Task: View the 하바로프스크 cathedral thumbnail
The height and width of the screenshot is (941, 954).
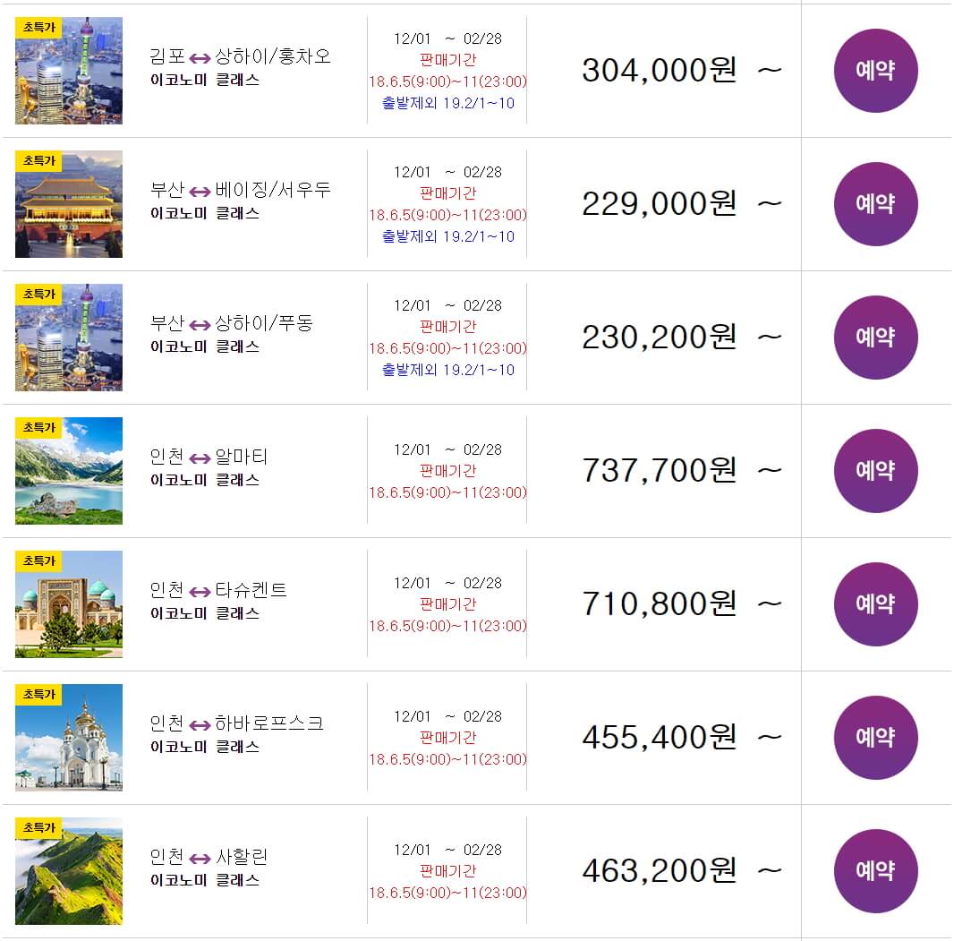Action: (x=69, y=739)
